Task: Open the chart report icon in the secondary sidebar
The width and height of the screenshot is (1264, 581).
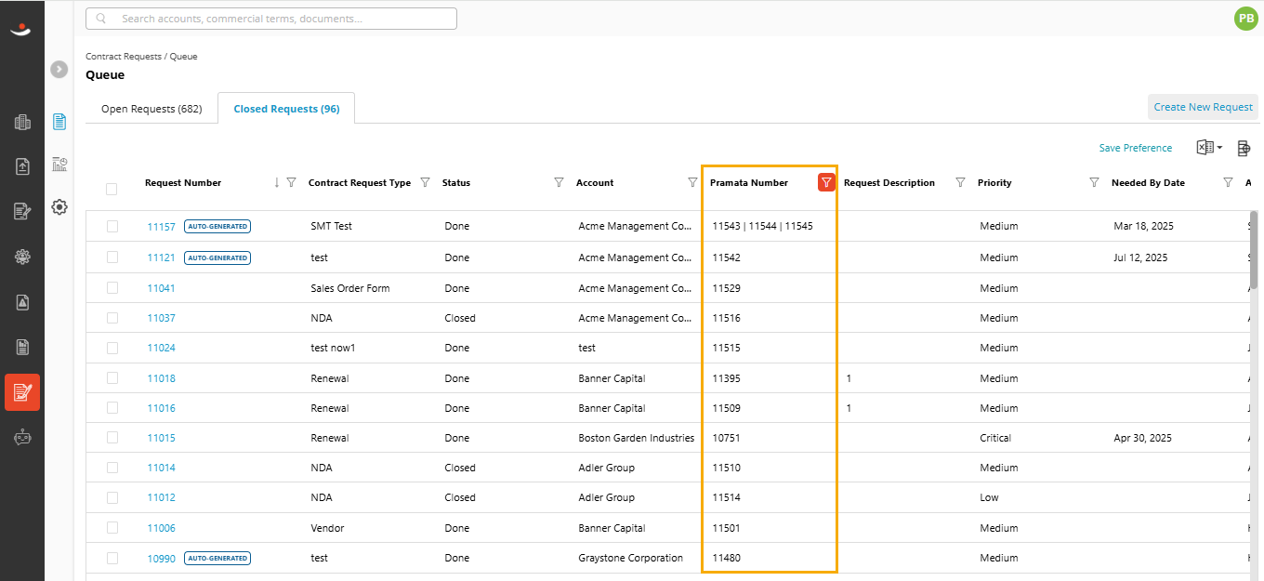Action: 59,165
